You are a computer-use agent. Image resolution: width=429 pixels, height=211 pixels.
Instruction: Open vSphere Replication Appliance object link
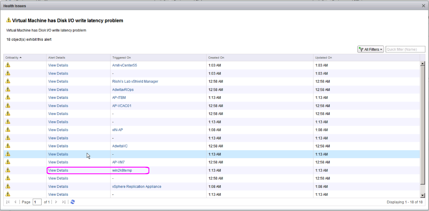137,187
